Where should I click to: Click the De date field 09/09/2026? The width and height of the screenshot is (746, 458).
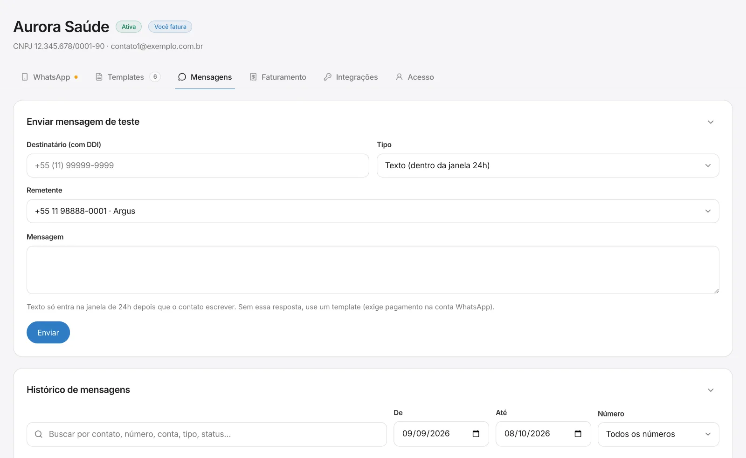tap(441, 434)
